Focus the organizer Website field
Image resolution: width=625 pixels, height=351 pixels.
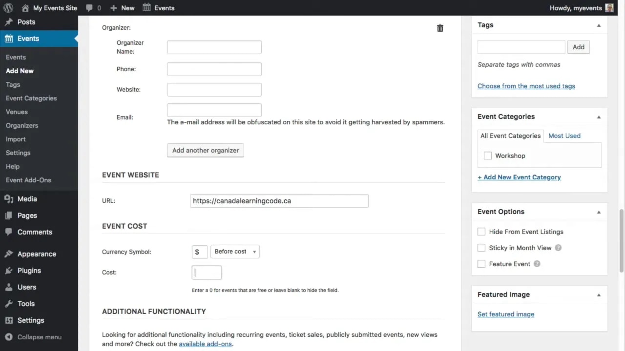coord(214,90)
